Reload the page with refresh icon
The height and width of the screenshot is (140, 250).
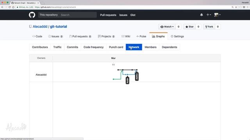pos(9,7)
